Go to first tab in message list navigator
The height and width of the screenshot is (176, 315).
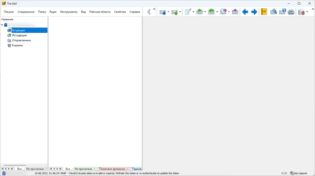pos(51,169)
